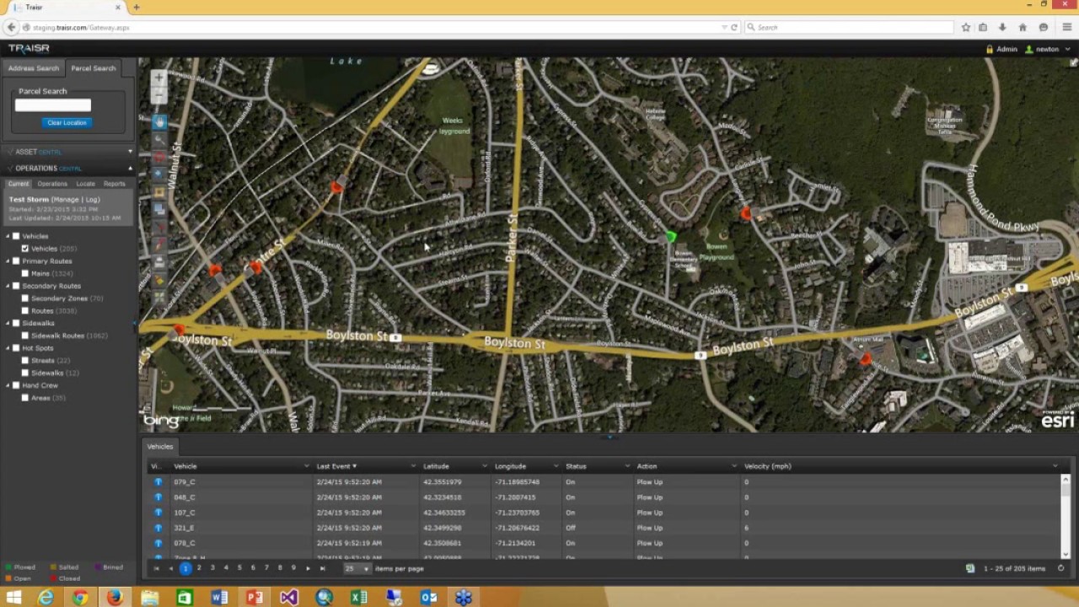1079x607 pixels.
Task: Click the print map tool icon
Action: coord(159,262)
